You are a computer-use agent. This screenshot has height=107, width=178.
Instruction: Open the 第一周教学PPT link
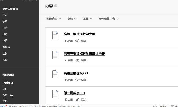(74, 93)
